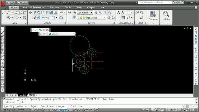Select the Extend tool in Modify panel
The image size is (199, 112).
coord(48,18)
